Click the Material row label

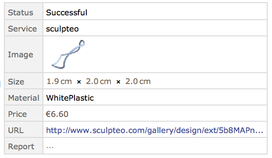tap(24, 98)
